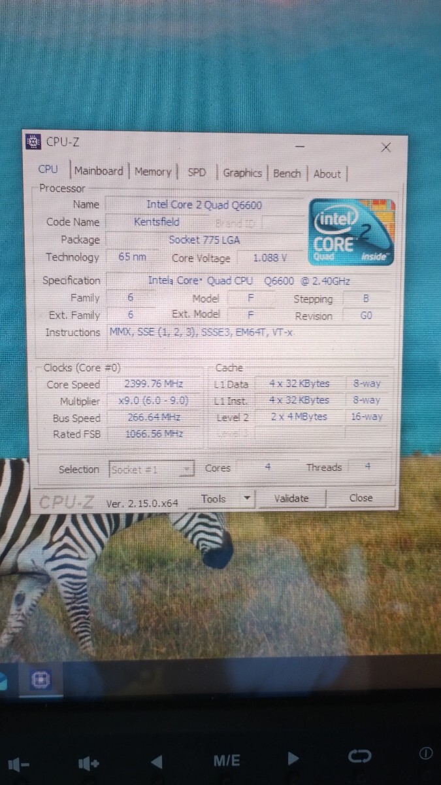The image size is (441, 785).
Task: Click the CPU-Z taskbar icon
Action: 41,680
